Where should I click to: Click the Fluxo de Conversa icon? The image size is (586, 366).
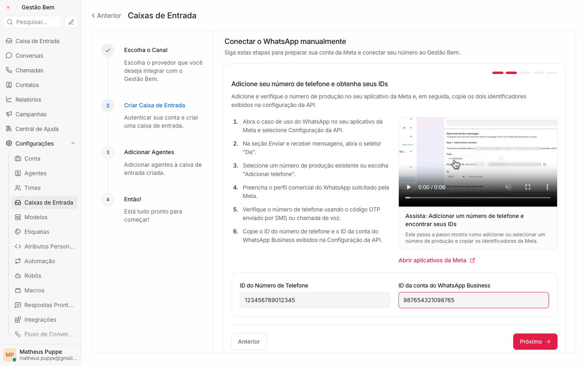(x=18, y=334)
